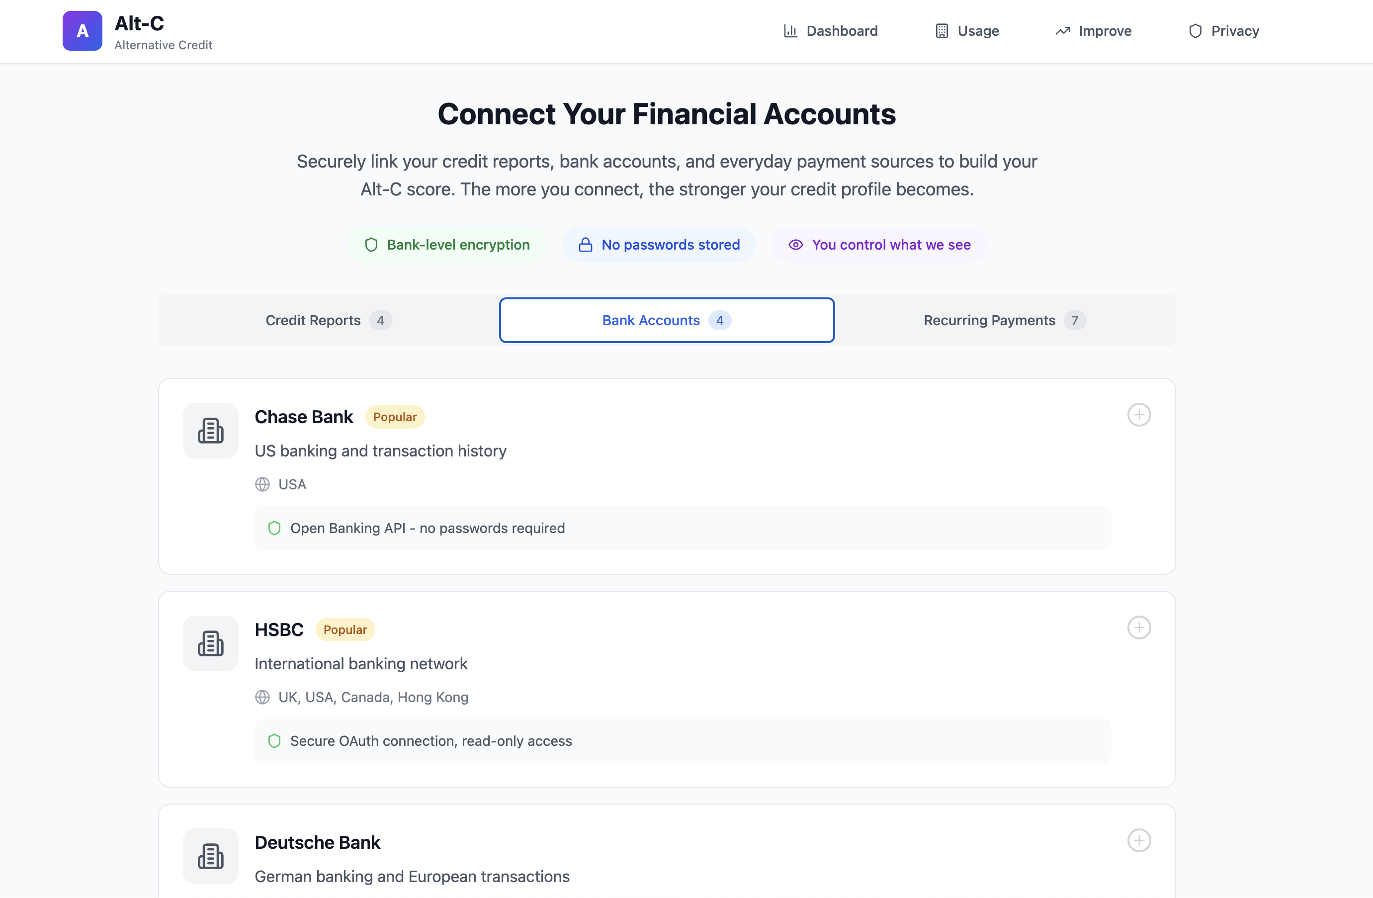The width and height of the screenshot is (1373, 898).
Task: Go to the Improve section
Action: coord(1093,31)
